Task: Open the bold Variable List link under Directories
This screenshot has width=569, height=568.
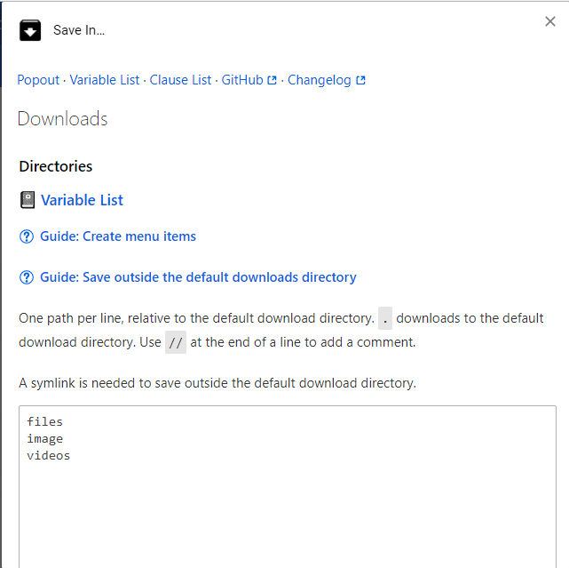Action: click(x=82, y=200)
